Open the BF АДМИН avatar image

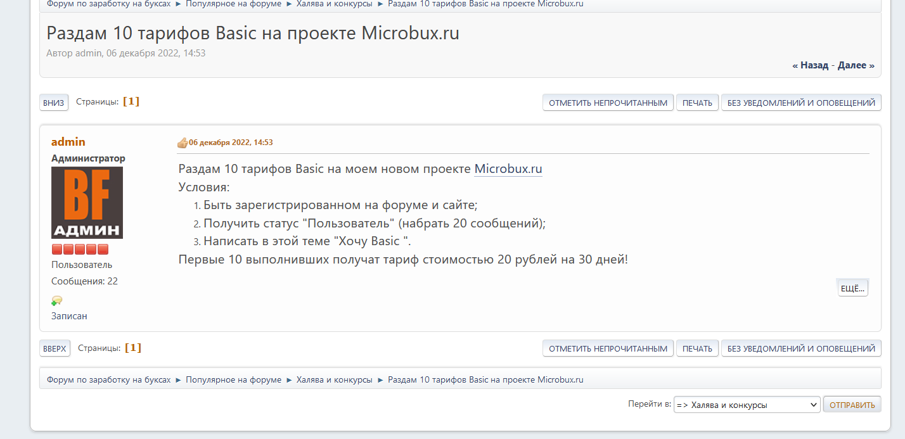point(87,203)
